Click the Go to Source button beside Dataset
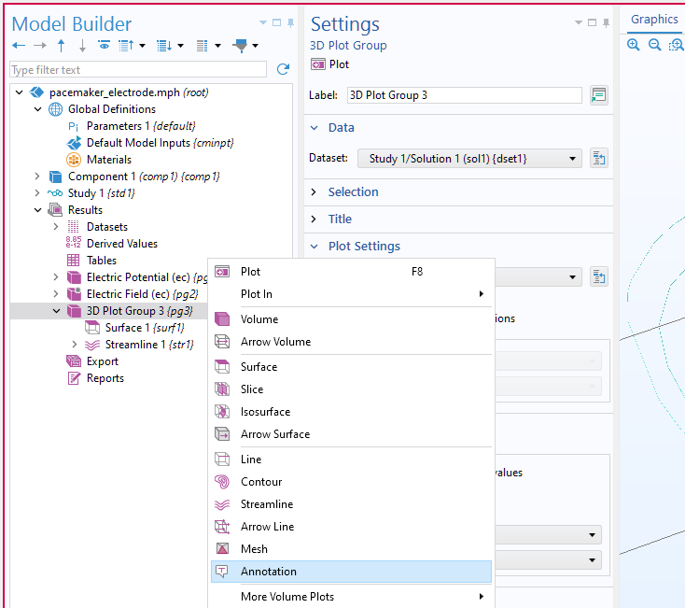The height and width of the screenshot is (608, 685). pos(599,159)
